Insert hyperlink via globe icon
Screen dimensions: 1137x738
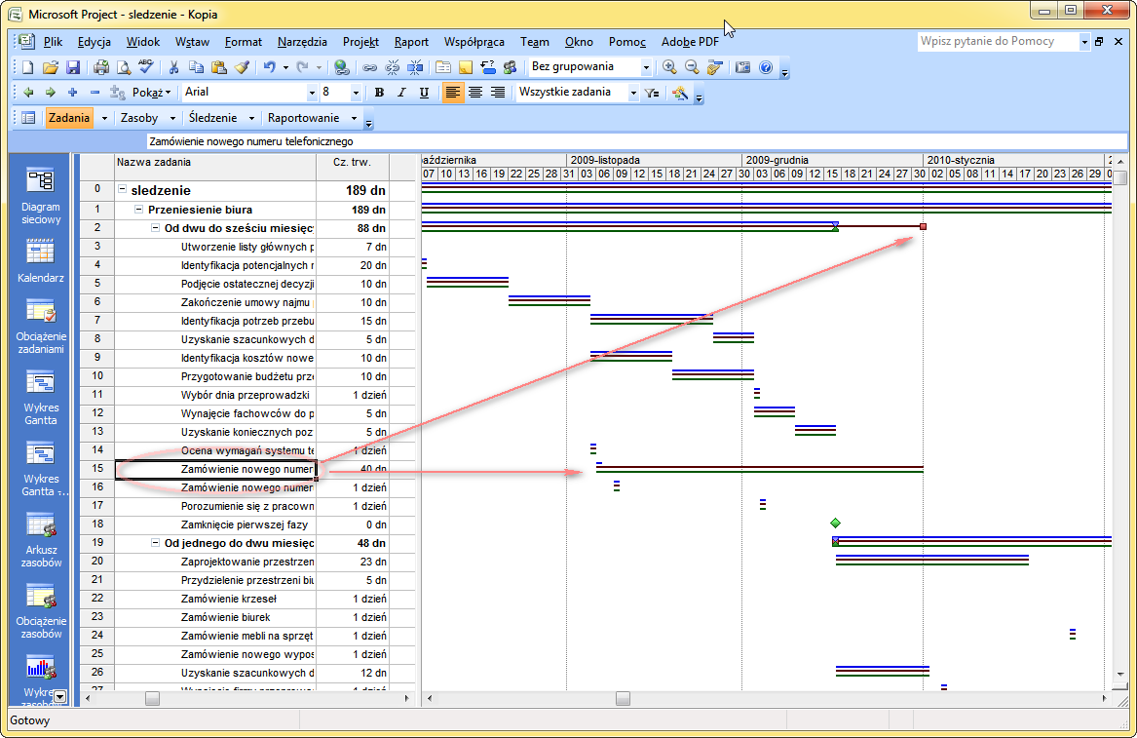342,67
